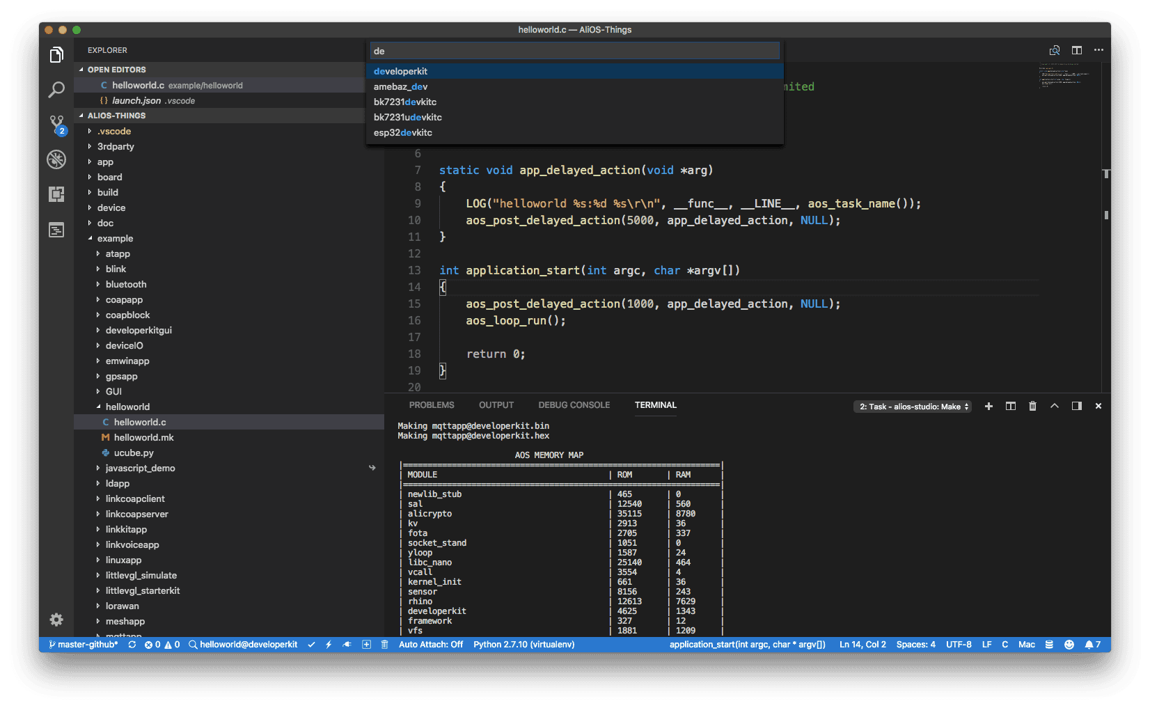The height and width of the screenshot is (708, 1150).
Task: Collapse the example folder
Action: click(x=115, y=238)
